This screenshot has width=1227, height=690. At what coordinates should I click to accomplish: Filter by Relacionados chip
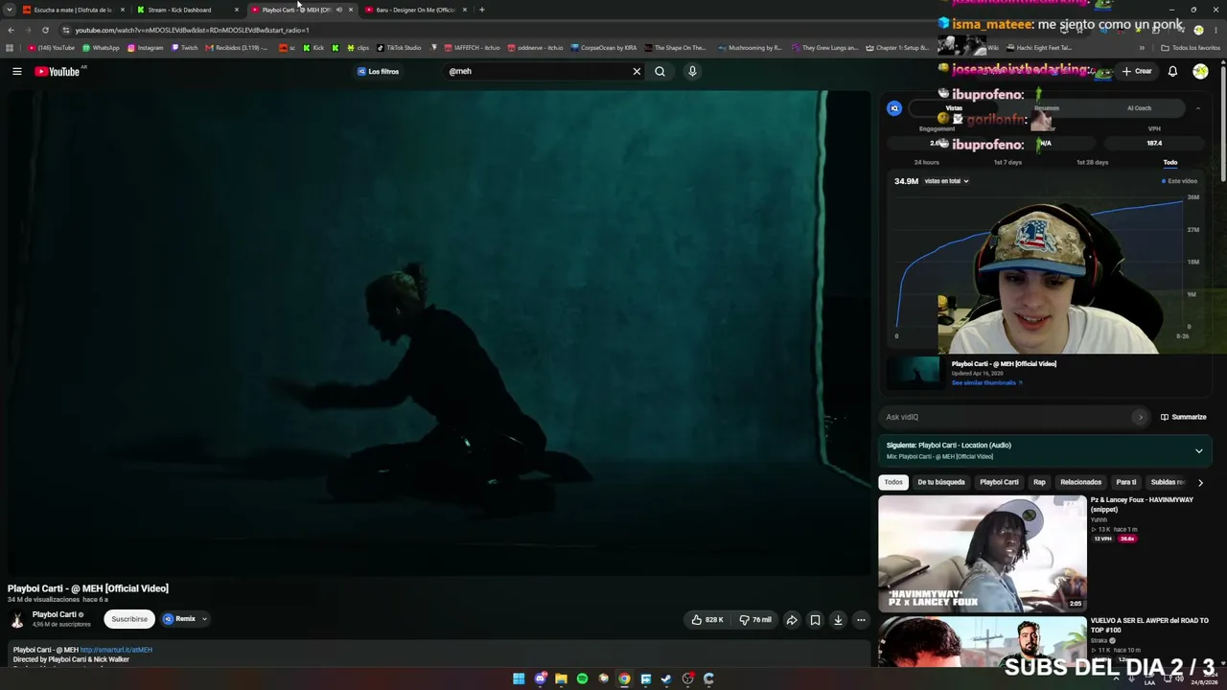[1081, 482]
